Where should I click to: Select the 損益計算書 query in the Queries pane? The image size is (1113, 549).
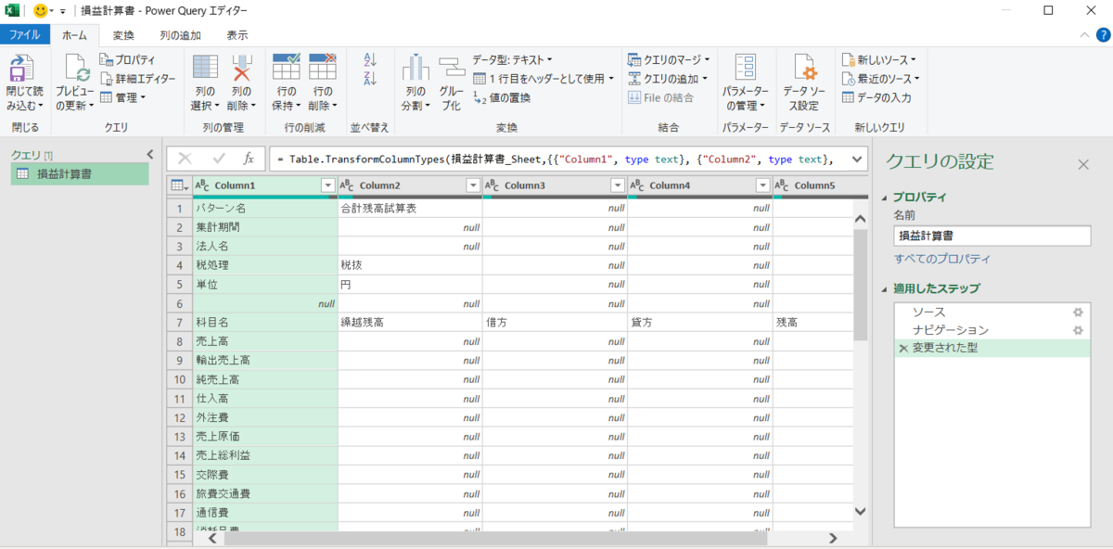pyautogui.click(x=80, y=173)
